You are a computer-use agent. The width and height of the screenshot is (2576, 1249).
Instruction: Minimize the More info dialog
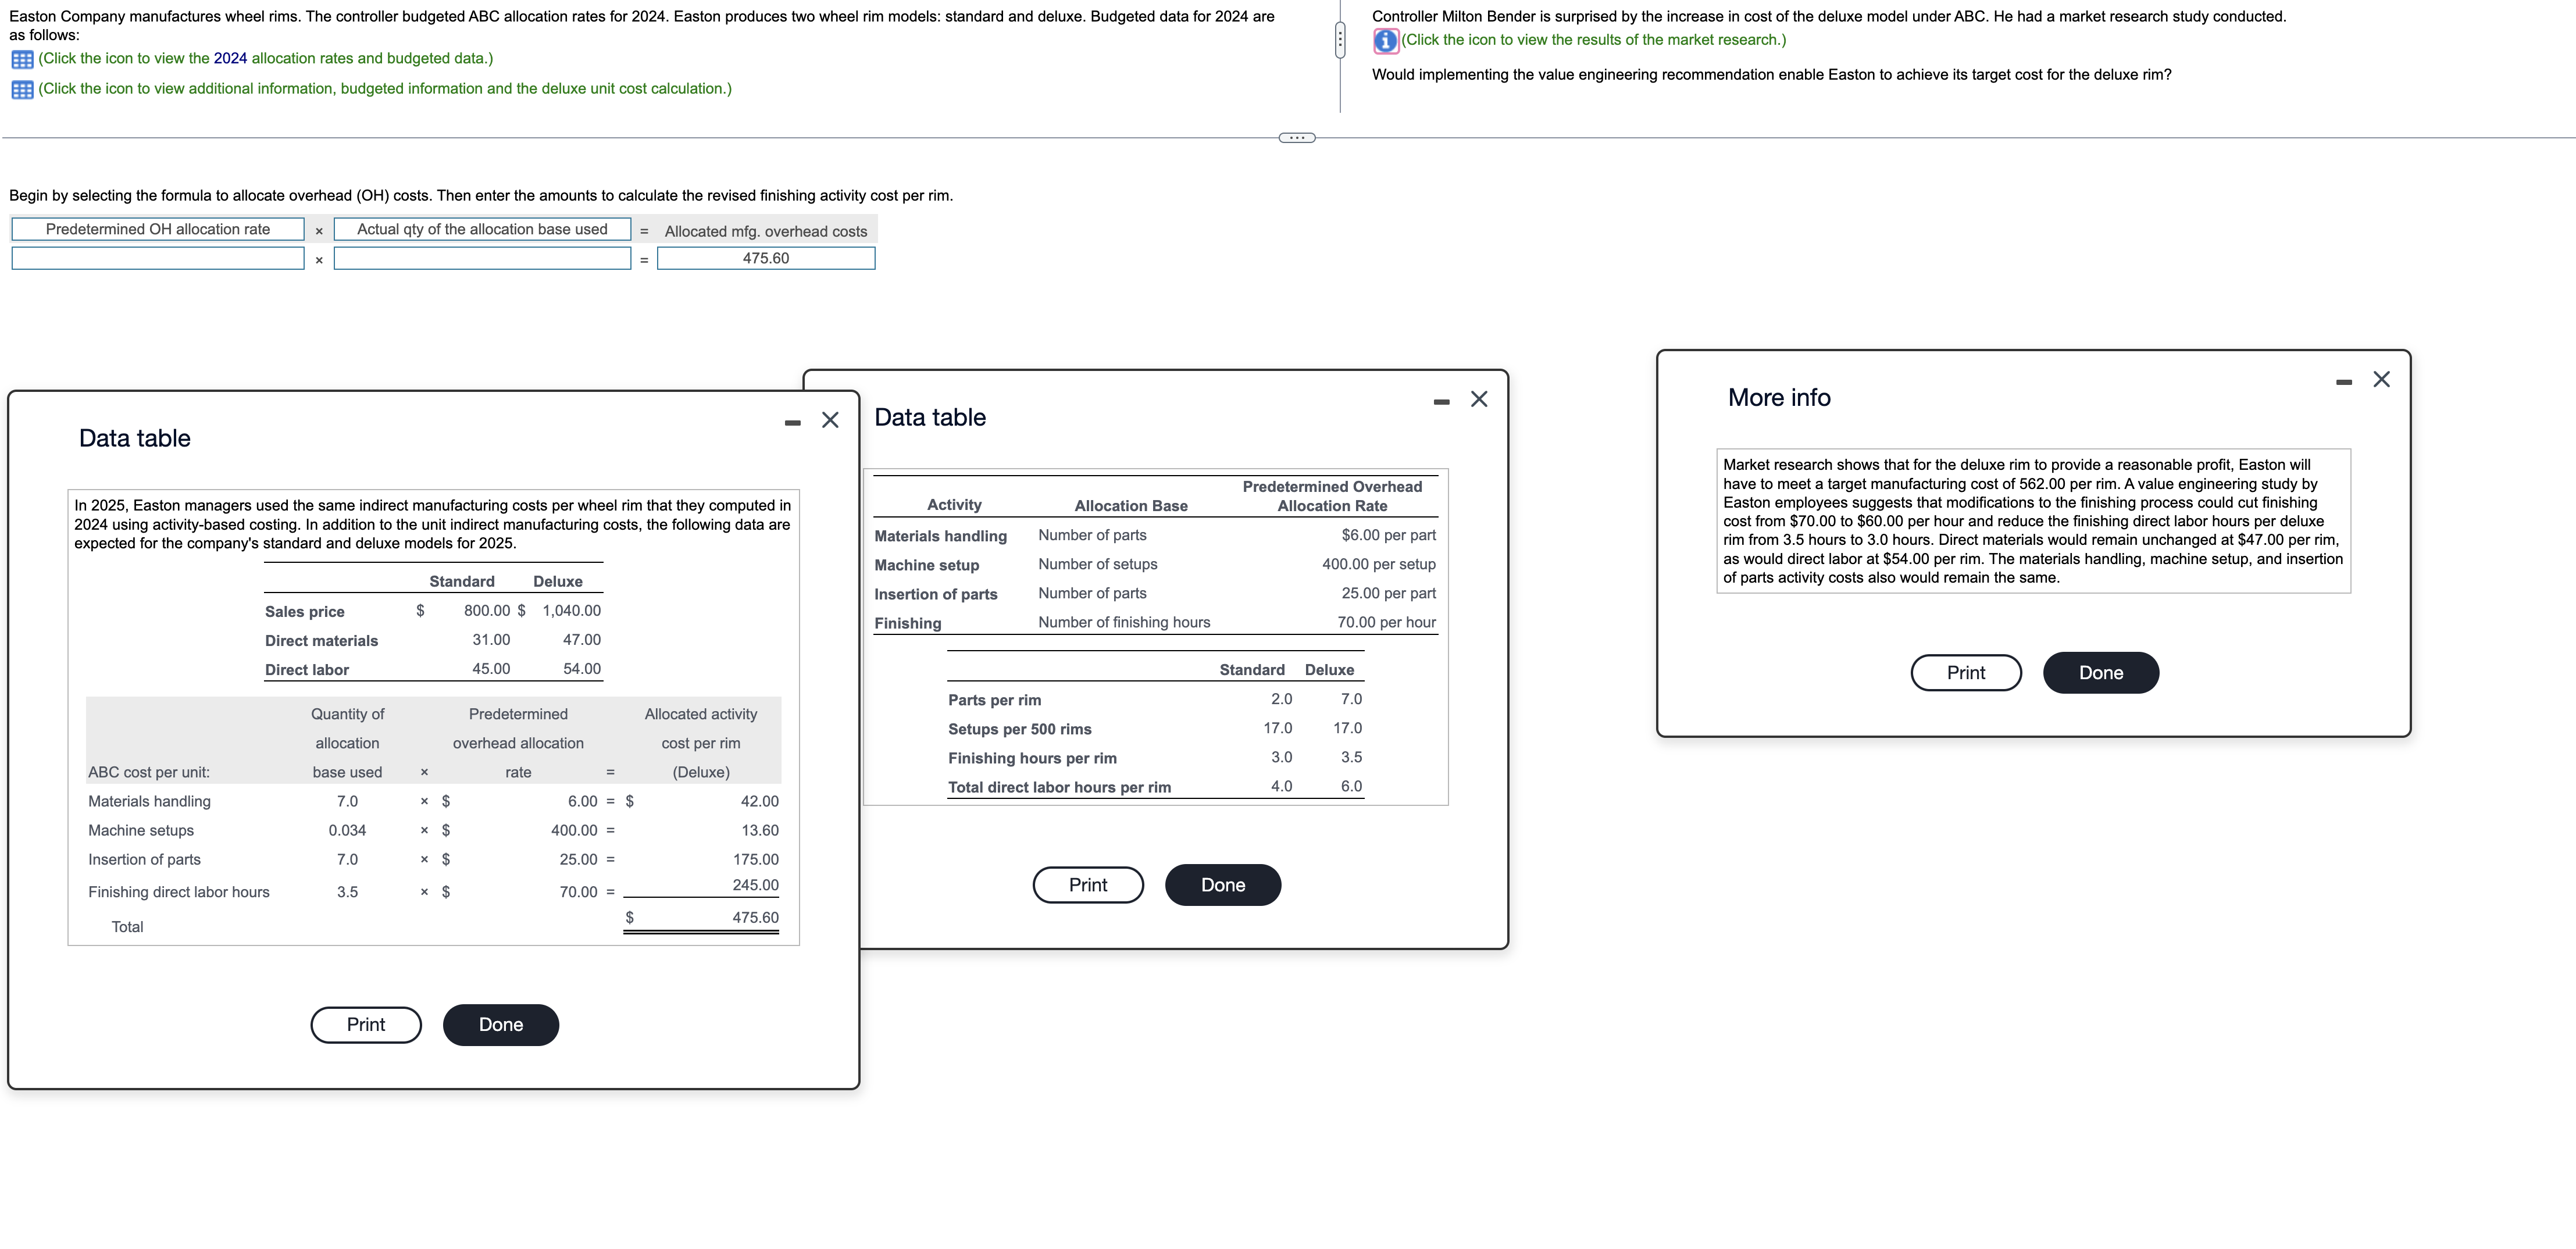[2344, 382]
